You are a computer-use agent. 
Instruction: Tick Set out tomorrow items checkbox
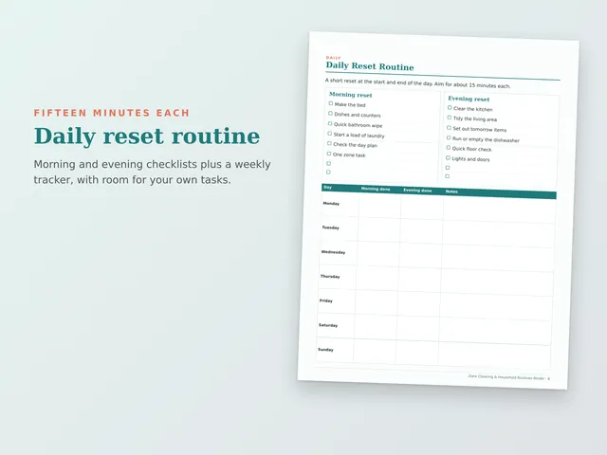(x=449, y=128)
